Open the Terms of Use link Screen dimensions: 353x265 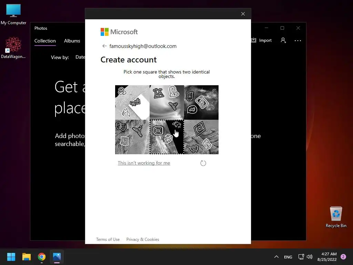coord(108,239)
